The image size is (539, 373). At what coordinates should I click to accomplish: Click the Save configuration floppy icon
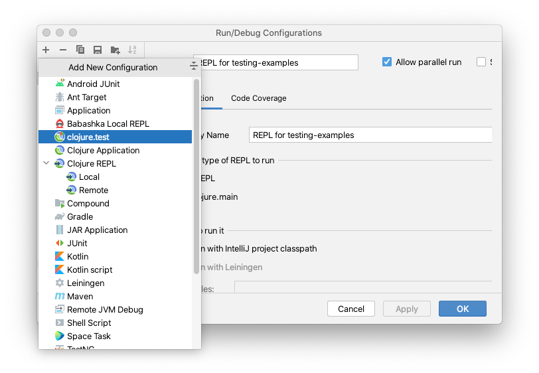pos(98,50)
